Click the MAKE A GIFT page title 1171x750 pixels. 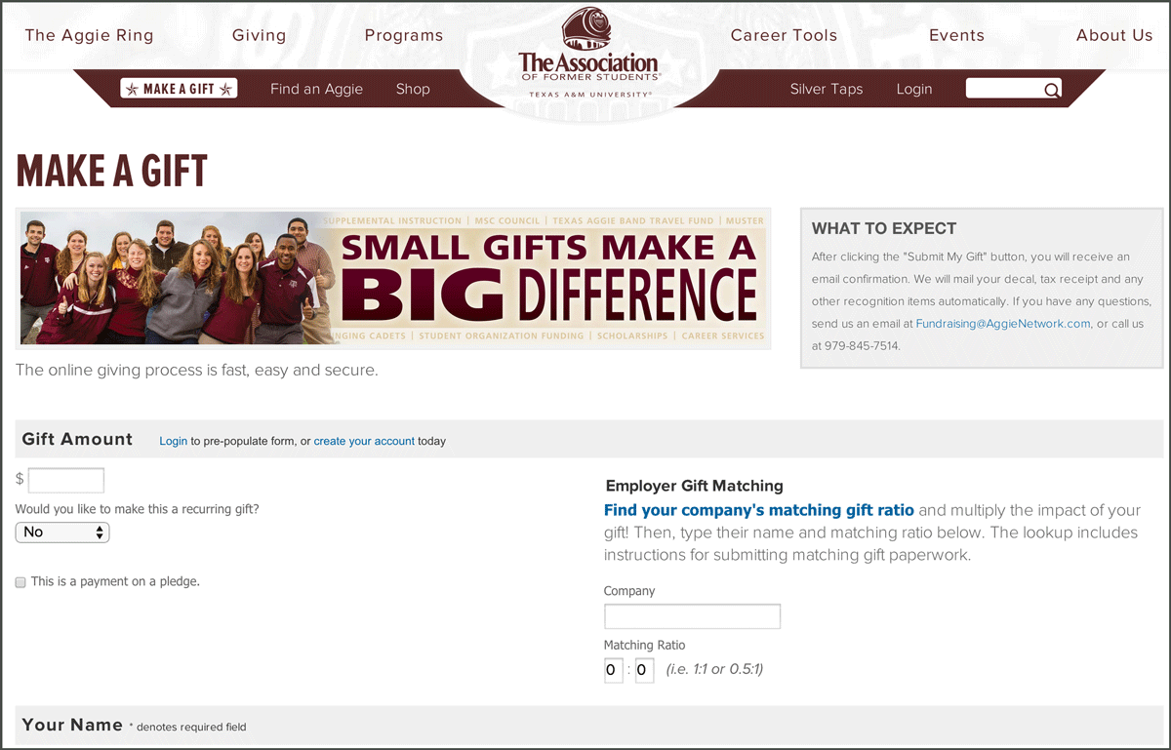pos(112,171)
